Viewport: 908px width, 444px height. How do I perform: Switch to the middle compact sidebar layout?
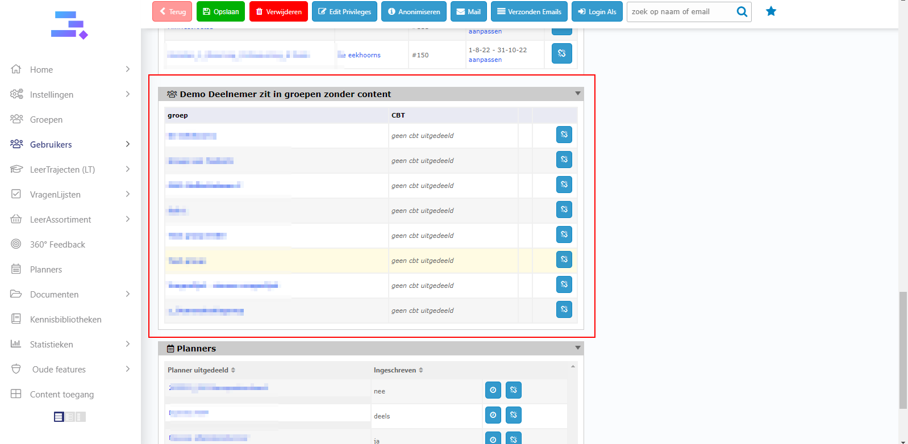pyautogui.click(x=70, y=417)
